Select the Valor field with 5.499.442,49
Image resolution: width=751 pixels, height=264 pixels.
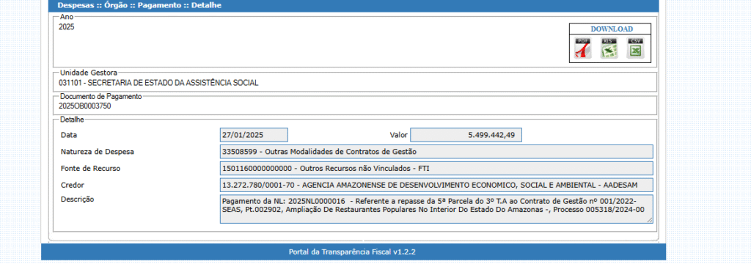click(x=466, y=135)
